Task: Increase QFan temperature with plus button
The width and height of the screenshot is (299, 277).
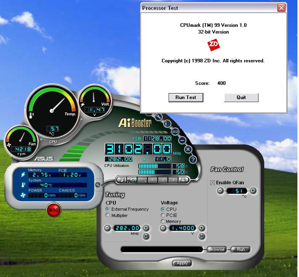Action: pyautogui.click(x=253, y=191)
